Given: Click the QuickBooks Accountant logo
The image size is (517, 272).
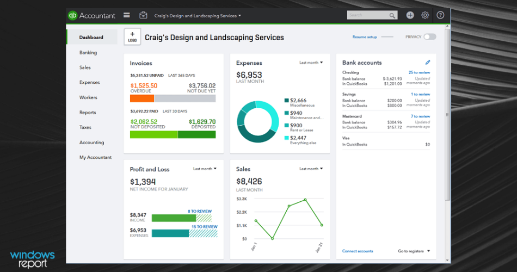Looking at the screenshot, I should (91, 15).
